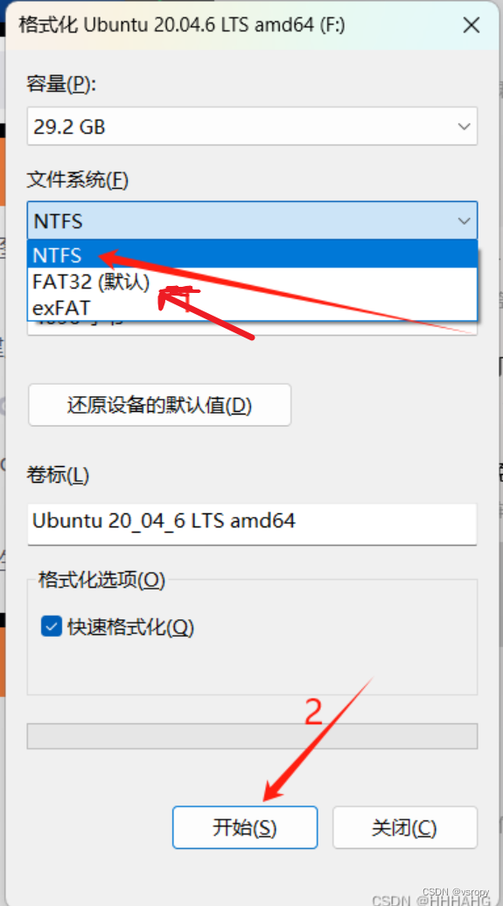The height and width of the screenshot is (906, 503).
Task: Click the 快速格式化(Q) label text
Action: [x=130, y=627]
